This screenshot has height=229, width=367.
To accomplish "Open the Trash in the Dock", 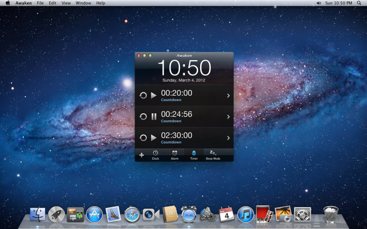I will 331,214.
